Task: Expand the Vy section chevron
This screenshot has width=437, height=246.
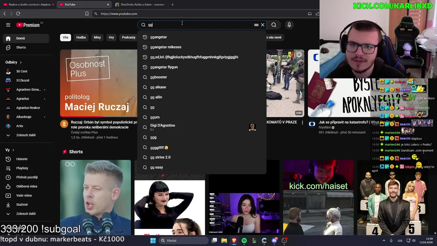Action: click(13, 150)
